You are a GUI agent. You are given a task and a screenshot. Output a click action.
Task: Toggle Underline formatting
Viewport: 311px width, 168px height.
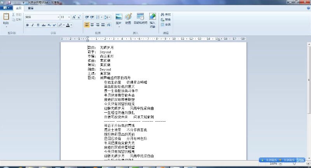(38, 25)
